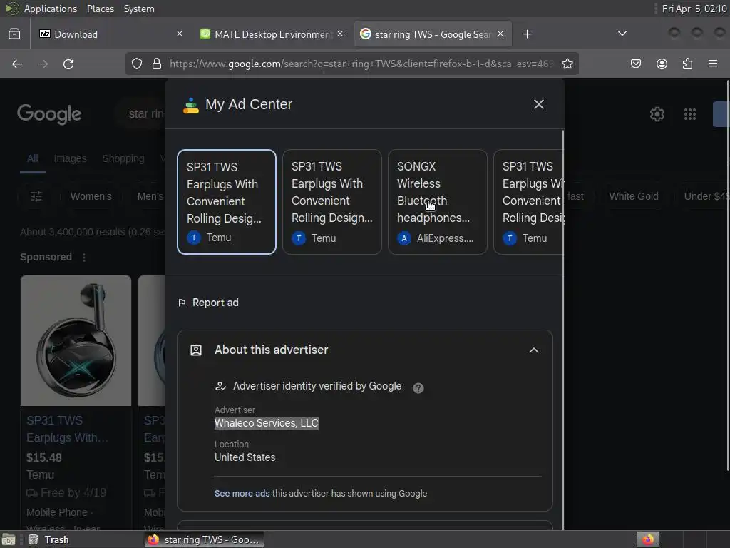Open Trash from the bottom panel
Viewport: 730px width, 548px height.
point(48,539)
